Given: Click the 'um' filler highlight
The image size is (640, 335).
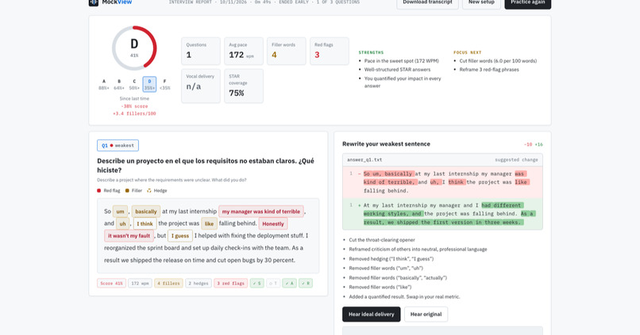Looking at the screenshot, I should pos(120,211).
